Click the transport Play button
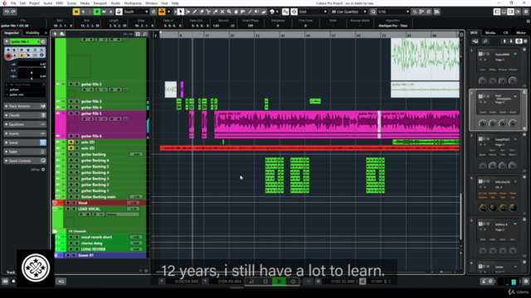 click(279, 281)
